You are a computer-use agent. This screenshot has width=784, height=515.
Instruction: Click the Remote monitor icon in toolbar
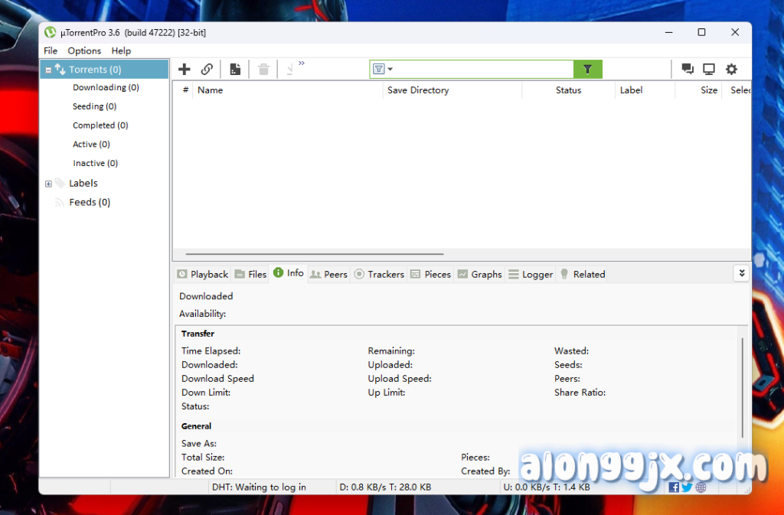pyautogui.click(x=709, y=70)
